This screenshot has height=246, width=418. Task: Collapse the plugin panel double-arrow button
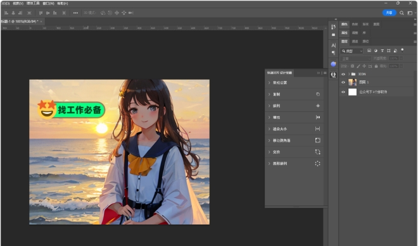319,73
